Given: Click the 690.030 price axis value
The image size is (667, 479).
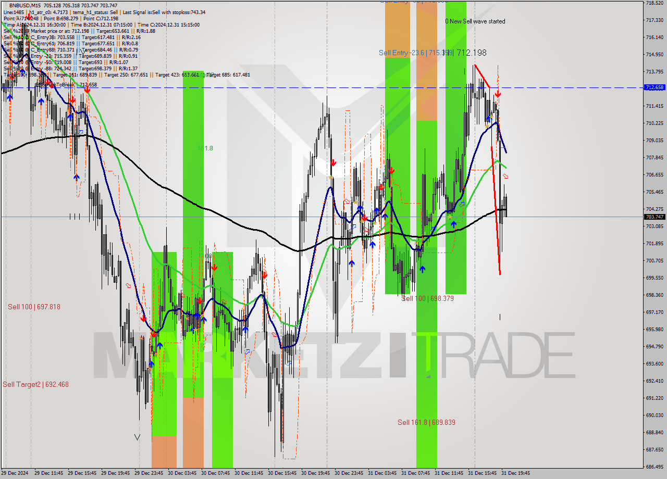Looking at the screenshot, I should (654, 415).
